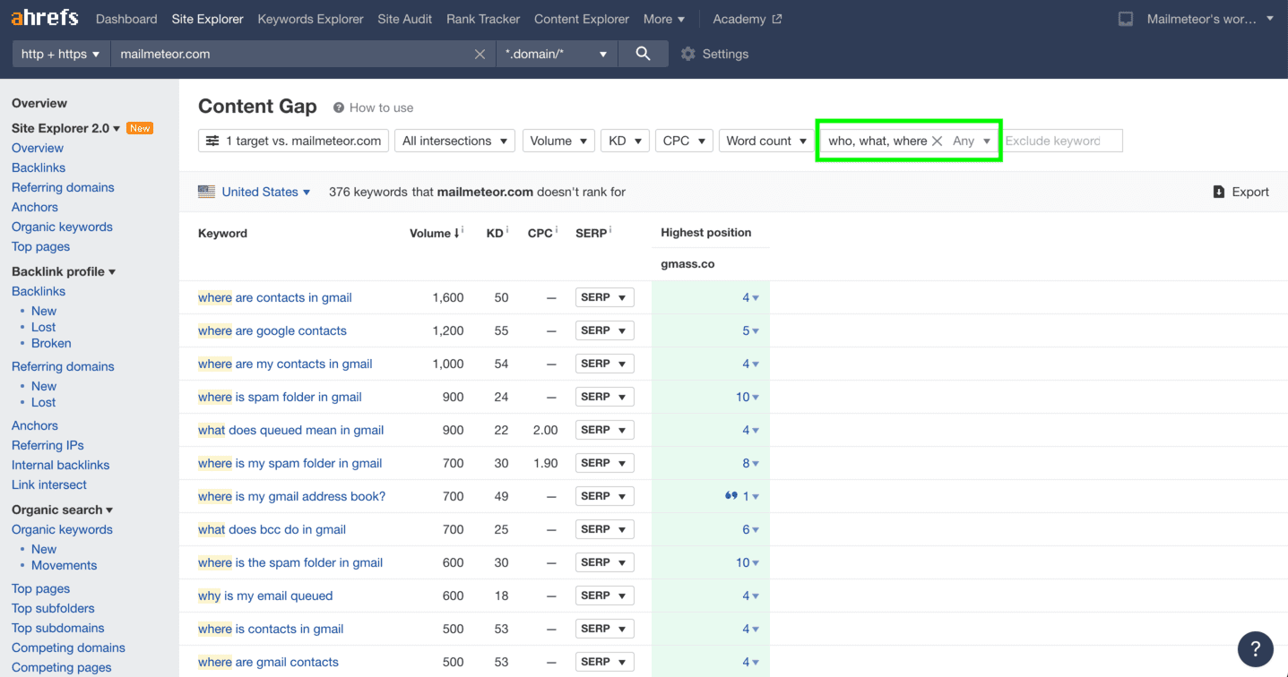Screen dimensions: 1288x677
Task: Open the Academy external link
Action: click(748, 19)
